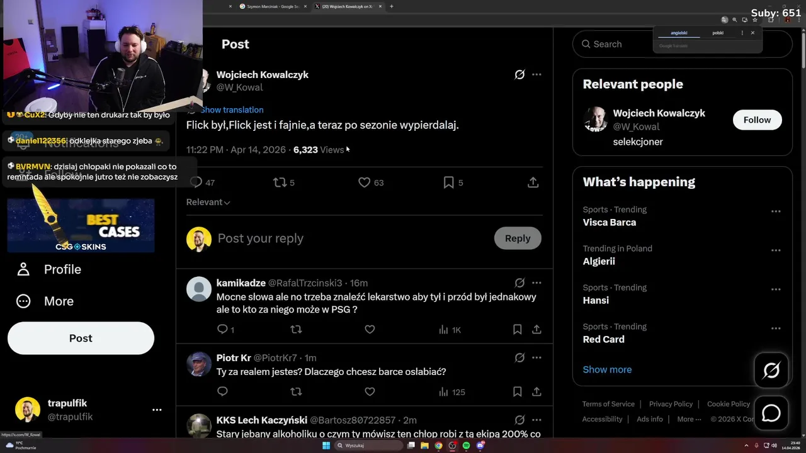This screenshot has height=453, width=806.
Task: Repost Piotr Kr's comment
Action: pyautogui.click(x=296, y=391)
